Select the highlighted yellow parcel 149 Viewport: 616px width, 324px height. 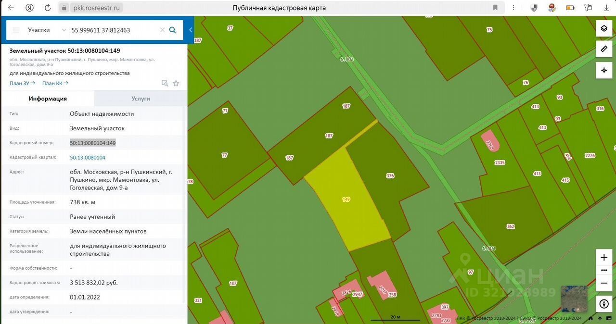[x=346, y=199]
